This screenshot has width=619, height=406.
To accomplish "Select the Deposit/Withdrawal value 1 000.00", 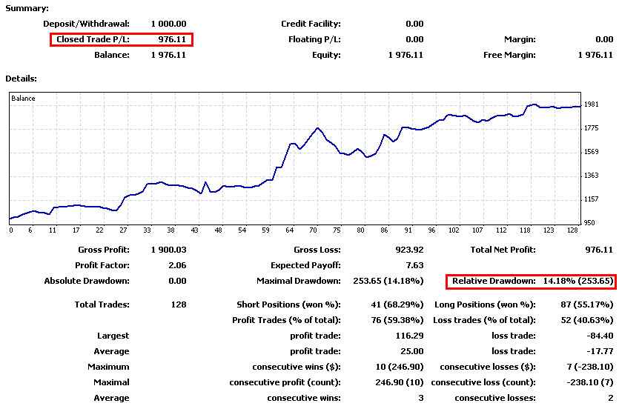I will (x=168, y=24).
